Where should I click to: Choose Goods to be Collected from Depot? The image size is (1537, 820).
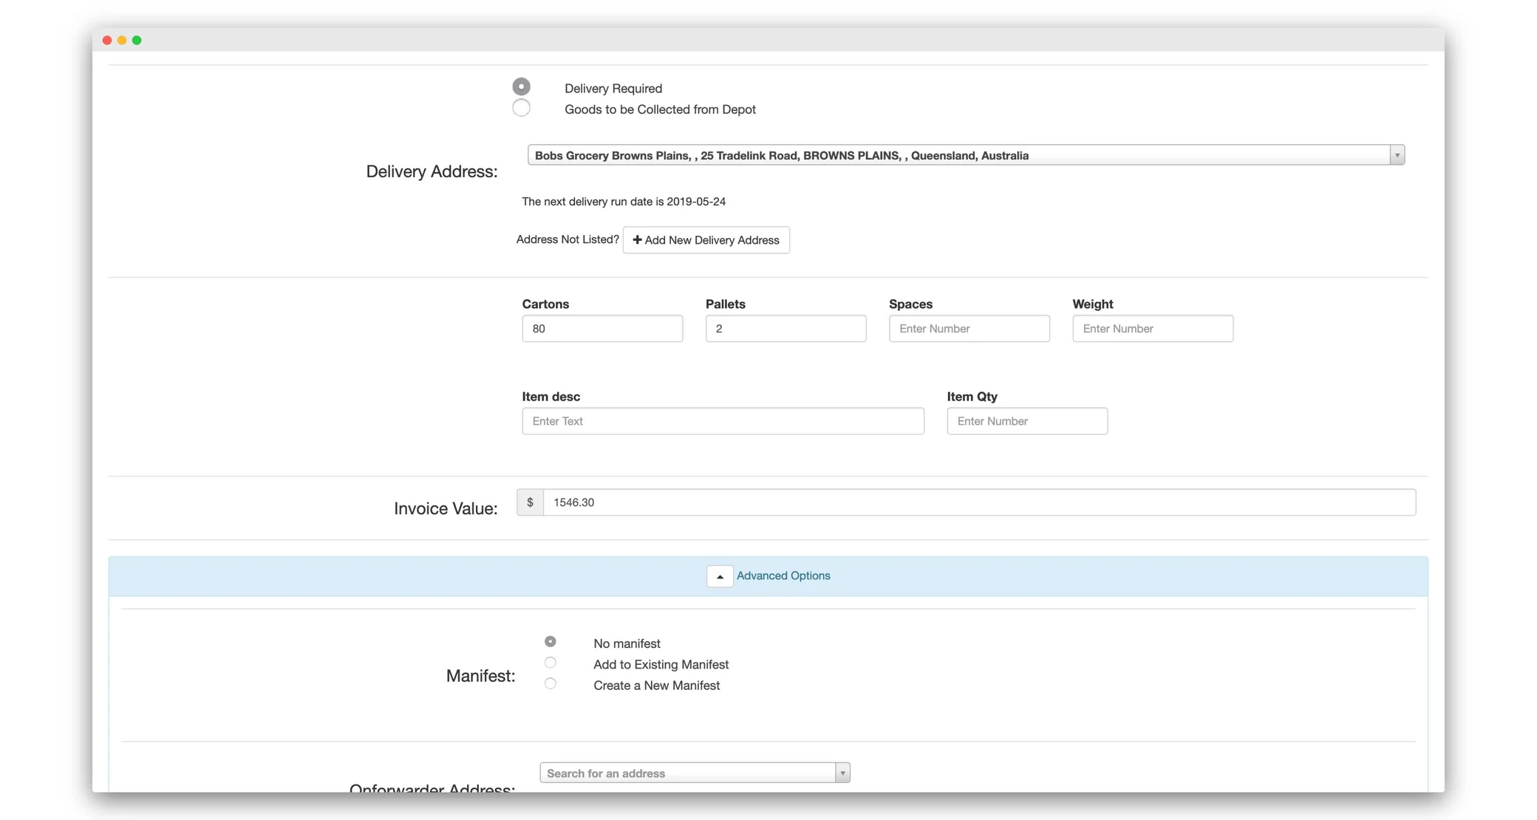click(521, 108)
